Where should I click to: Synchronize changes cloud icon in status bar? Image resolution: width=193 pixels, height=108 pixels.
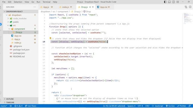coord(11,106)
